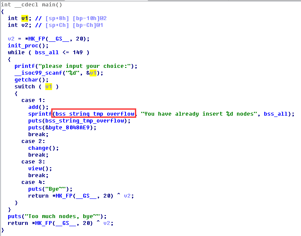Image resolution: width=301 pixels, height=236 pixels.
Task: Click the "%d" format string in scanf
Action: (73, 73)
